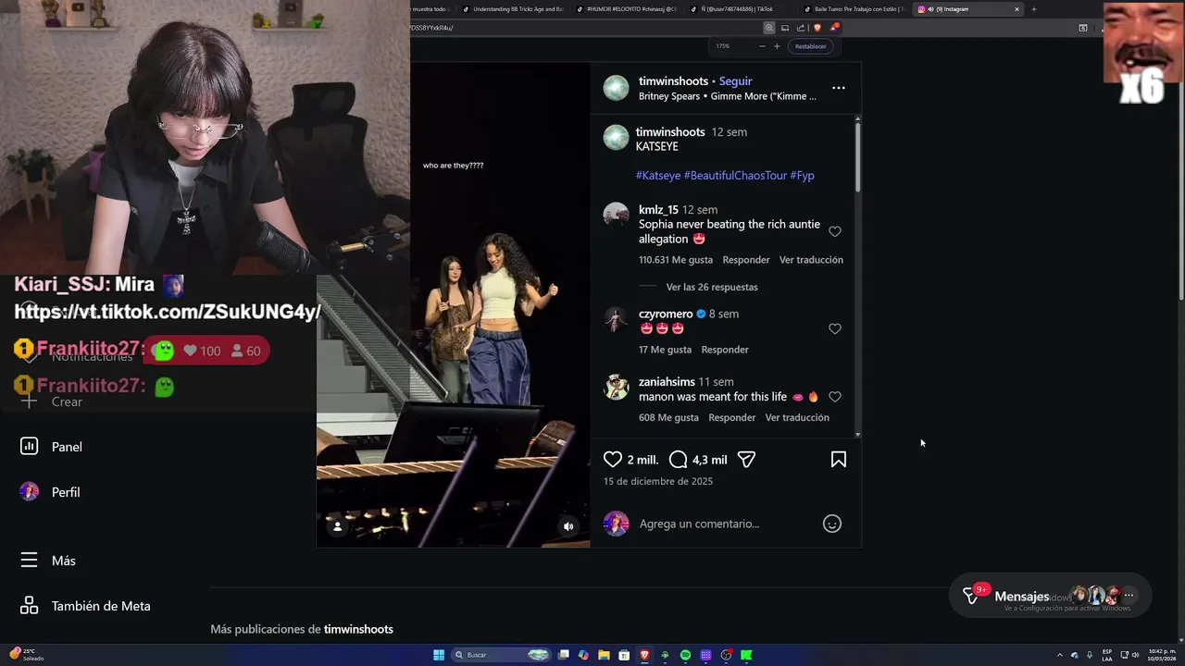Image resolution: width=1185 pixels, height=666 pixels.
Task: Reply to zaniahsims's comment with Responder
Action: click(732, 418)
